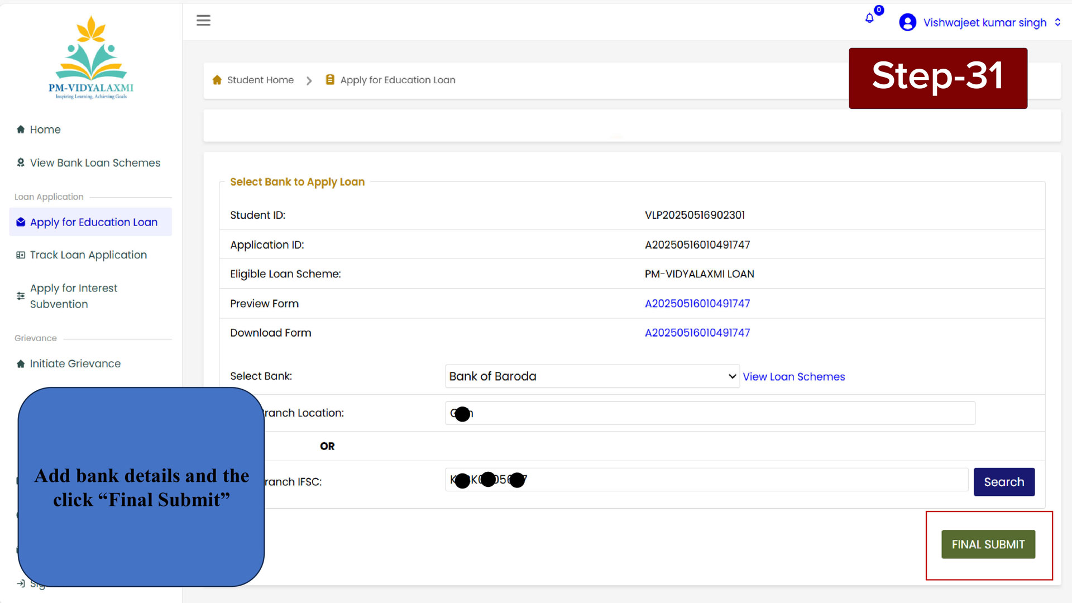
Task: Click the breadcrumb chevron separator
Action: (x=309, y=80)
